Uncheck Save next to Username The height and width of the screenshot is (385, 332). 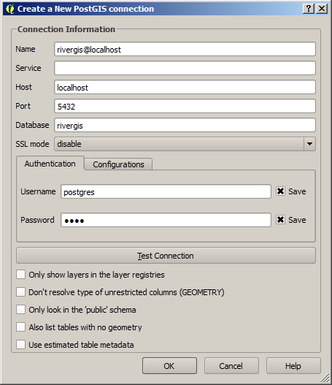click(x=280, y=191)
